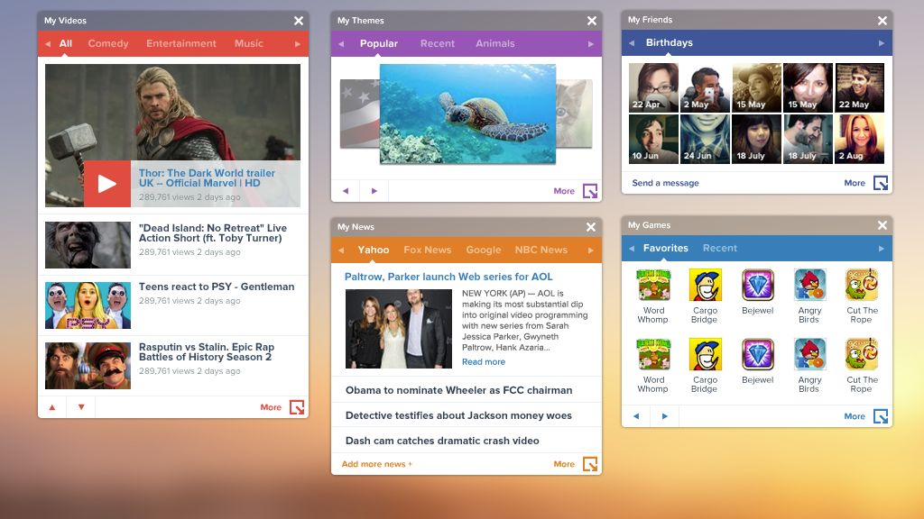Click More in My Friends footer
Image resolution: width=924 pixels, height=519 pixels.
[x=855, y=183]
